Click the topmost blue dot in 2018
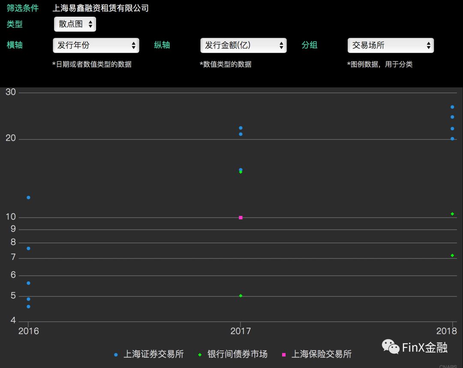Viewport: 463px width, 368px height. (452, 107)
